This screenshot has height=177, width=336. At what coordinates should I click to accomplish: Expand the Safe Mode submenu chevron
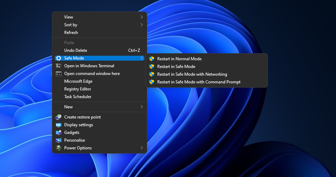click(x=142, y=58)
